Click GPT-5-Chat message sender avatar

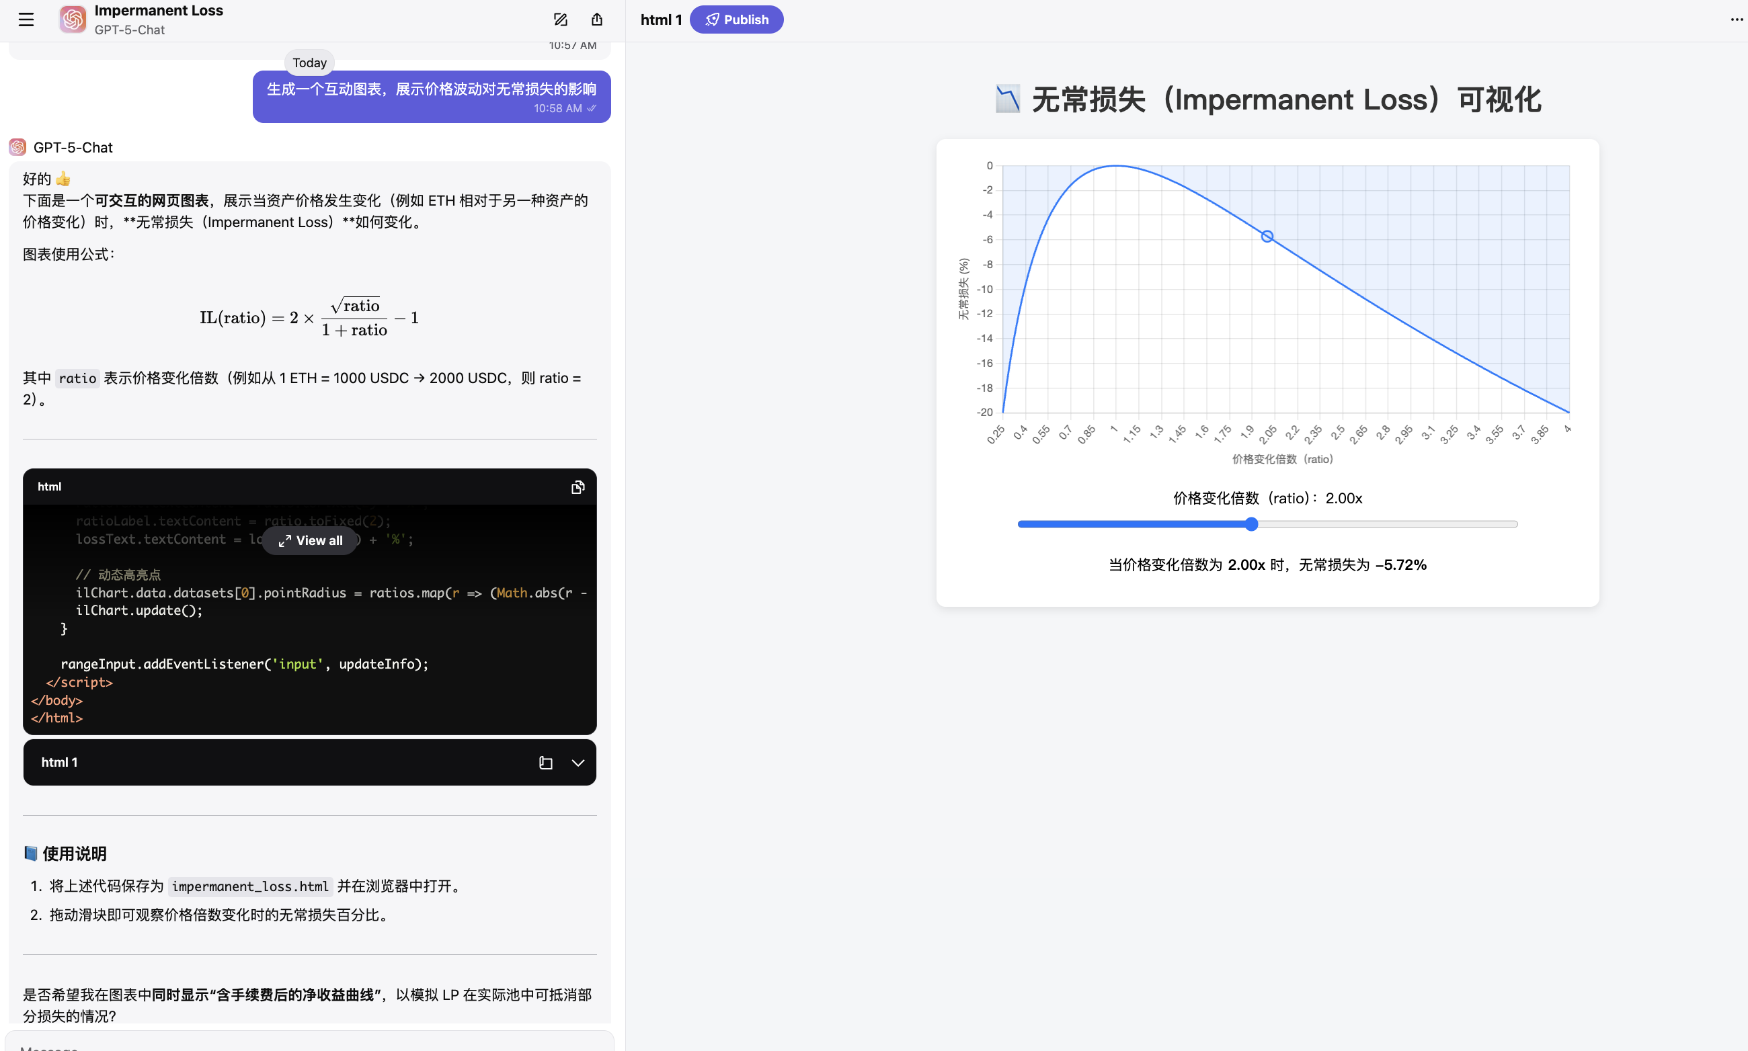coord(17,147)
